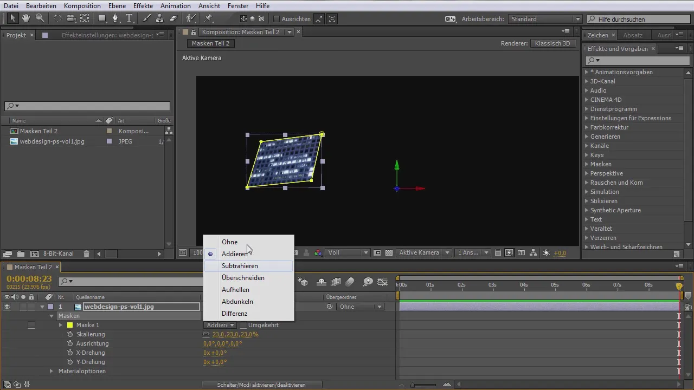This screenshot has width=694, height=390.
Task: Select the Roto Brush tool
Action: (191, 18)
